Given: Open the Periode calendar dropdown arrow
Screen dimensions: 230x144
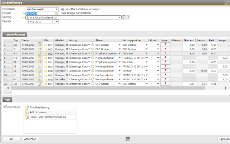Looking at the screenshot, I should point(57,22).
